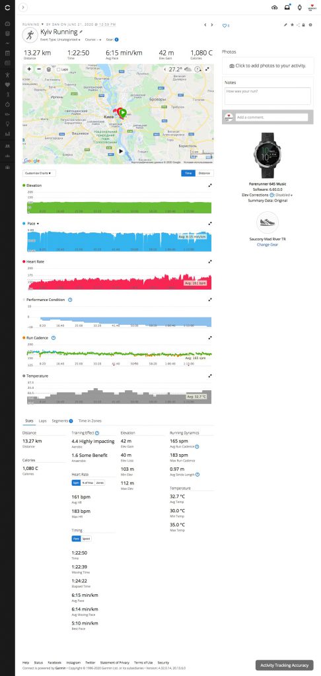This screenshot has height=676, width=321.
Task: Click the Garmin Connect logo in sidebar
Action: (7, 7)
